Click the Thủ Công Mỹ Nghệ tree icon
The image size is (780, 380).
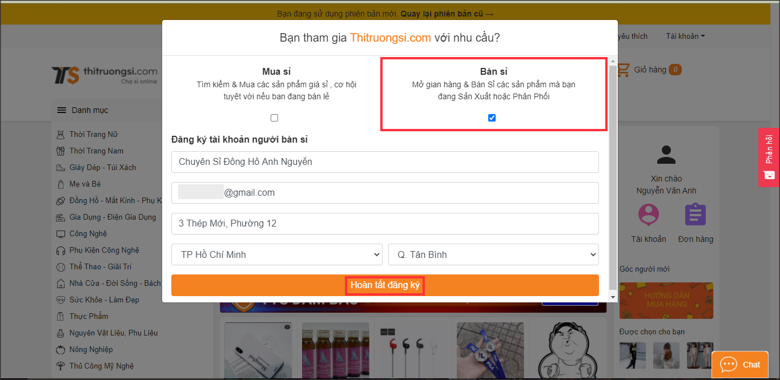click(x=61, y=366)
